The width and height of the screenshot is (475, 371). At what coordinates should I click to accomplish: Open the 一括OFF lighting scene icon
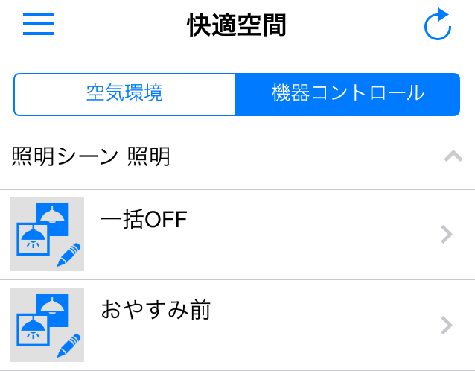[x=47, y=234]
